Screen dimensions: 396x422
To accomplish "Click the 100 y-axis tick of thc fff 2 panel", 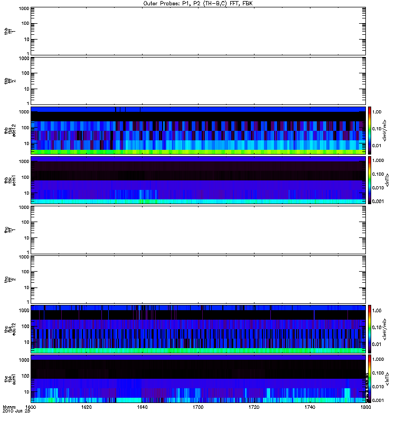I will 25,272.
